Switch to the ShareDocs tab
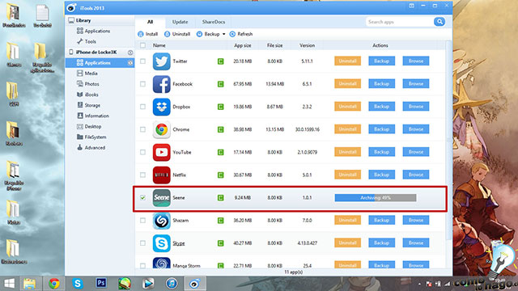Screen dimensions: 518x291 pyautogui.click(x=214, y=22)
